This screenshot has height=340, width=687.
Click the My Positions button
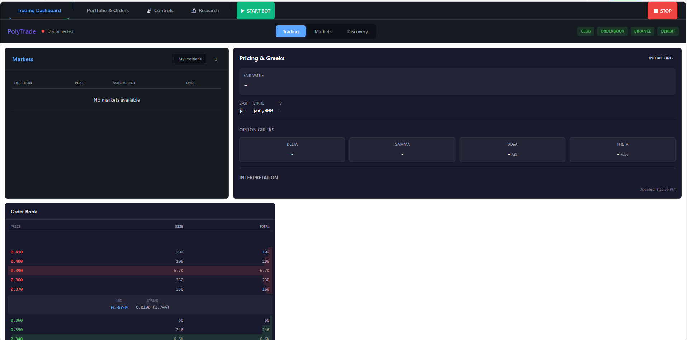click(x=190, y=59)
